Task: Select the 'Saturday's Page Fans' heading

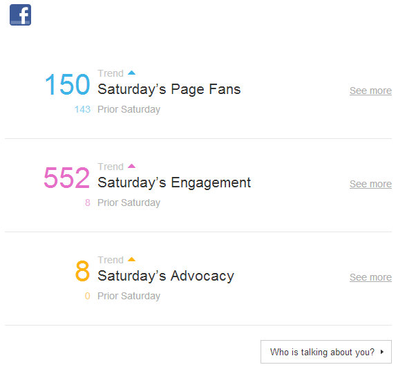Action: coord(169,89)
